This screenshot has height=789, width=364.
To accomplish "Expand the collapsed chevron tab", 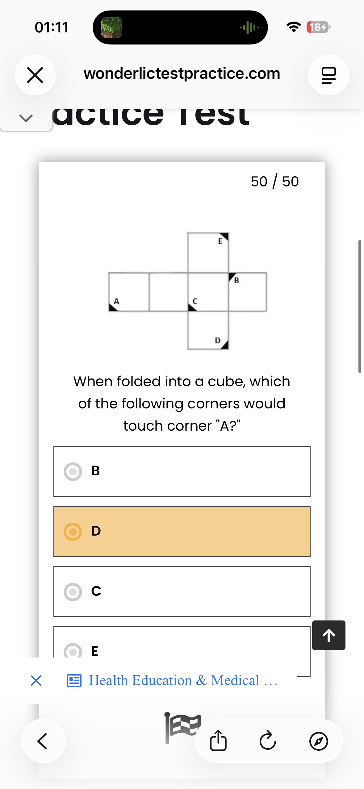I will click(26, 118).
